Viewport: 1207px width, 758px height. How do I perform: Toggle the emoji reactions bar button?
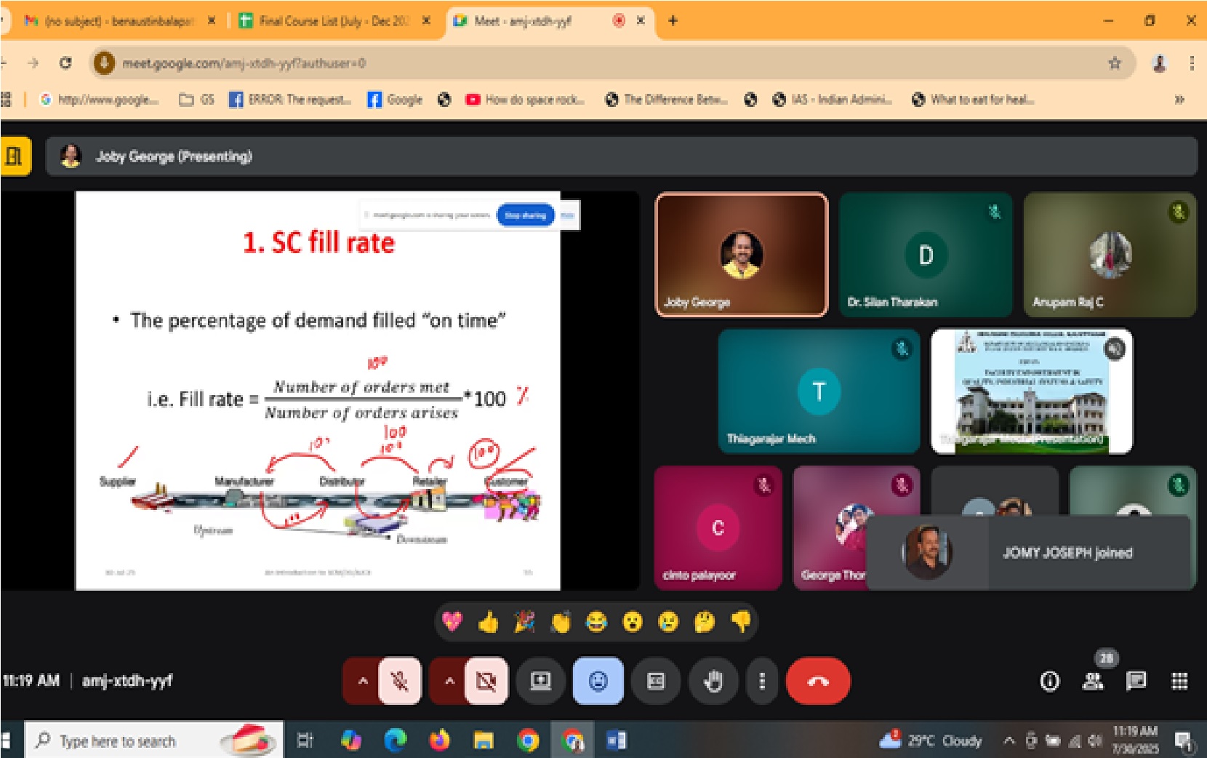pos(598,681)
